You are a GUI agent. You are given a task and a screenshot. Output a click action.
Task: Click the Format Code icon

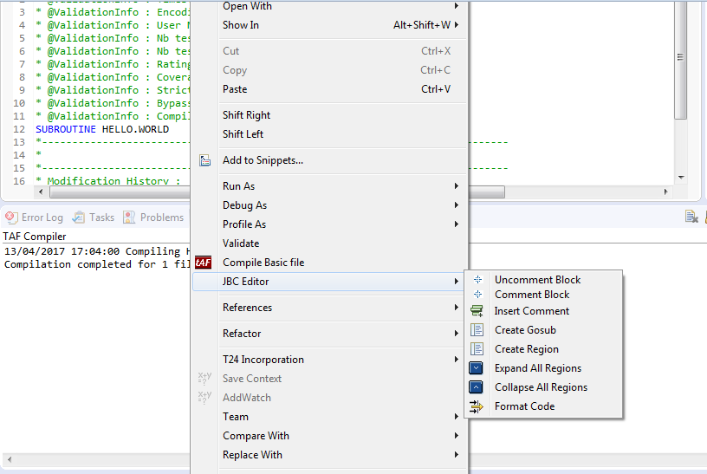pos(477,406)
